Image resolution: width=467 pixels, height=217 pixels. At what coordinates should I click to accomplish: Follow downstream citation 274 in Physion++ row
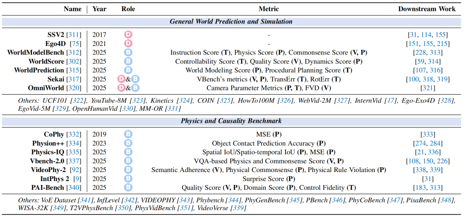[421, 143]
